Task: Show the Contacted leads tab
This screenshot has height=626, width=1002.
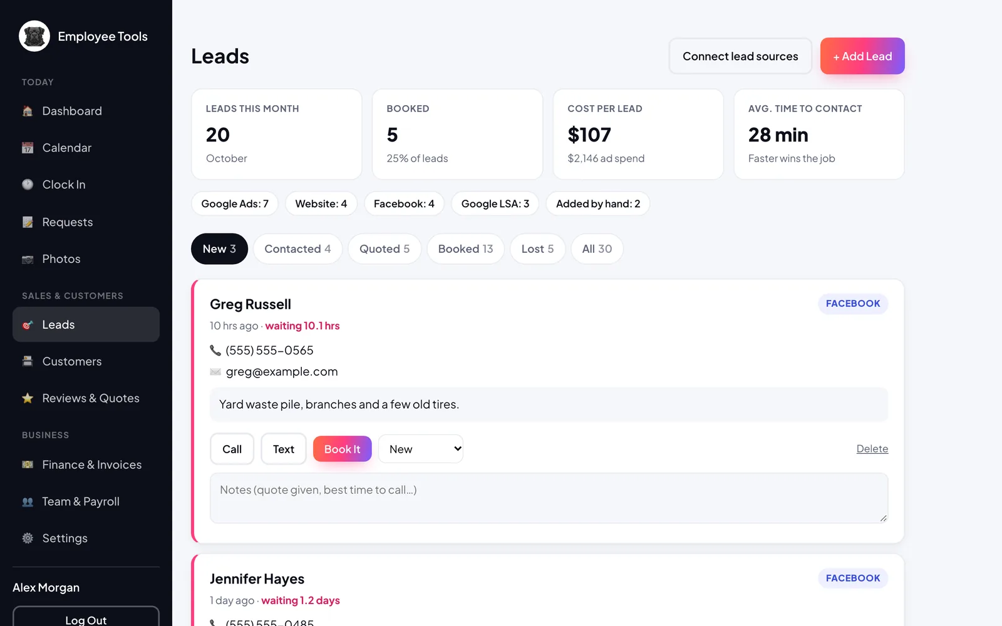Action: pyautogui.click(x=297, y=249)
